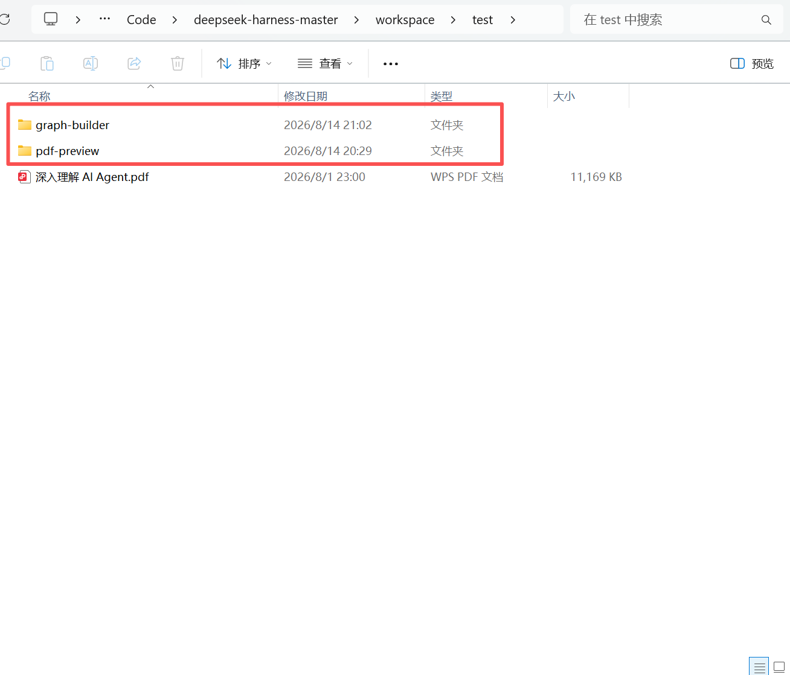790x675 pixels.
Task: Select the 深入理解 AI Agent.pdf file
Action: [x=92, y=177]
